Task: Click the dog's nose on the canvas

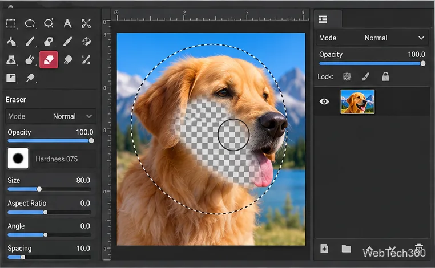Action: coord(273,124)
